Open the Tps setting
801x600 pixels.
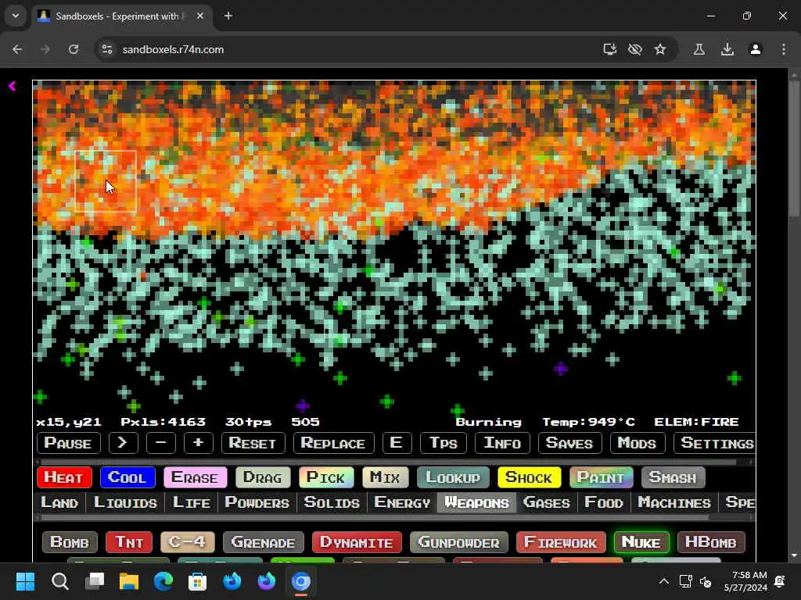[443, 443]
